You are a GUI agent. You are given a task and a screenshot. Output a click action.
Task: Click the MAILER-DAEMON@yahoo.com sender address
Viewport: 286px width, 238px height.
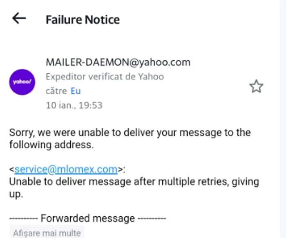point(118,62)
